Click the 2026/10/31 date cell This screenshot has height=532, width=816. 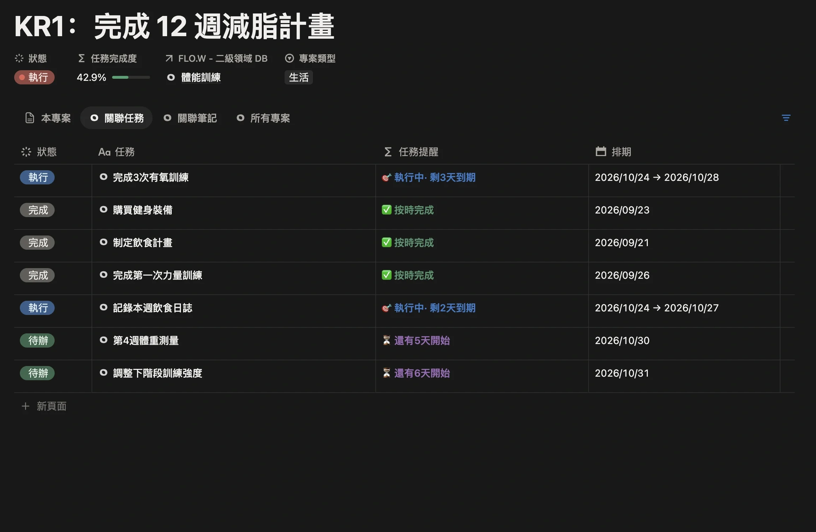684,376
